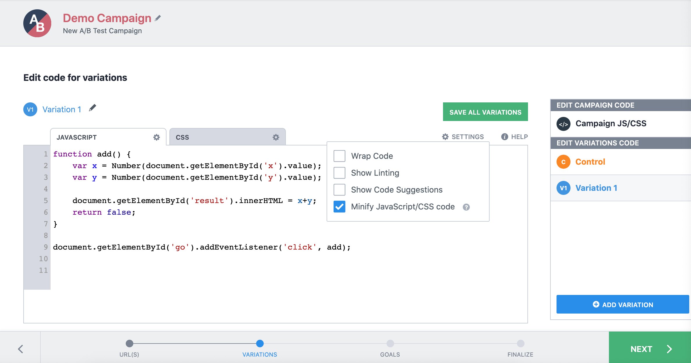Open the CSS tab gear settings
Screen dimensions: 691x363
click(276, 137)
